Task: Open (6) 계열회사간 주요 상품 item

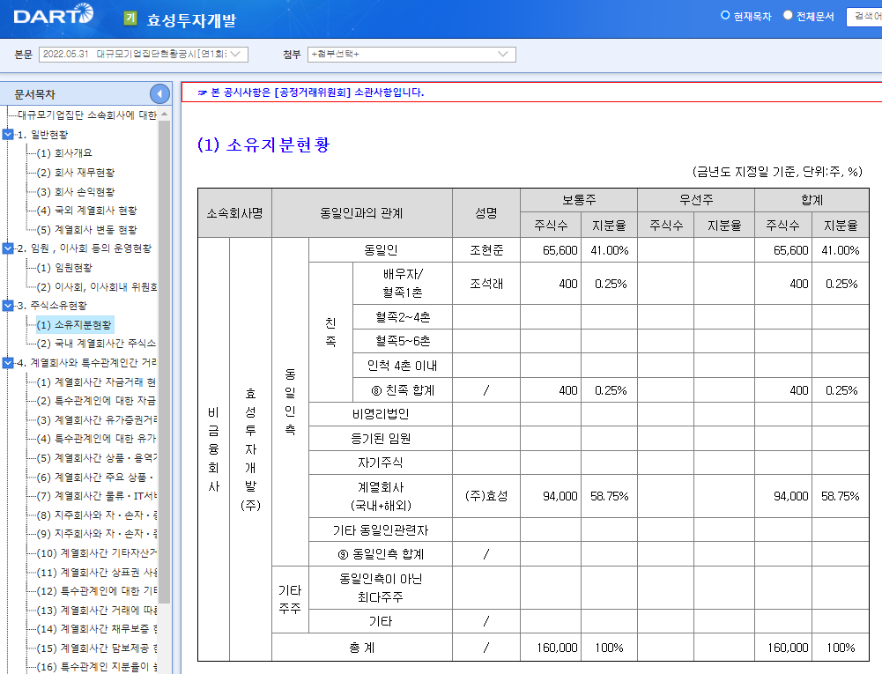Action: pos(96,478)
